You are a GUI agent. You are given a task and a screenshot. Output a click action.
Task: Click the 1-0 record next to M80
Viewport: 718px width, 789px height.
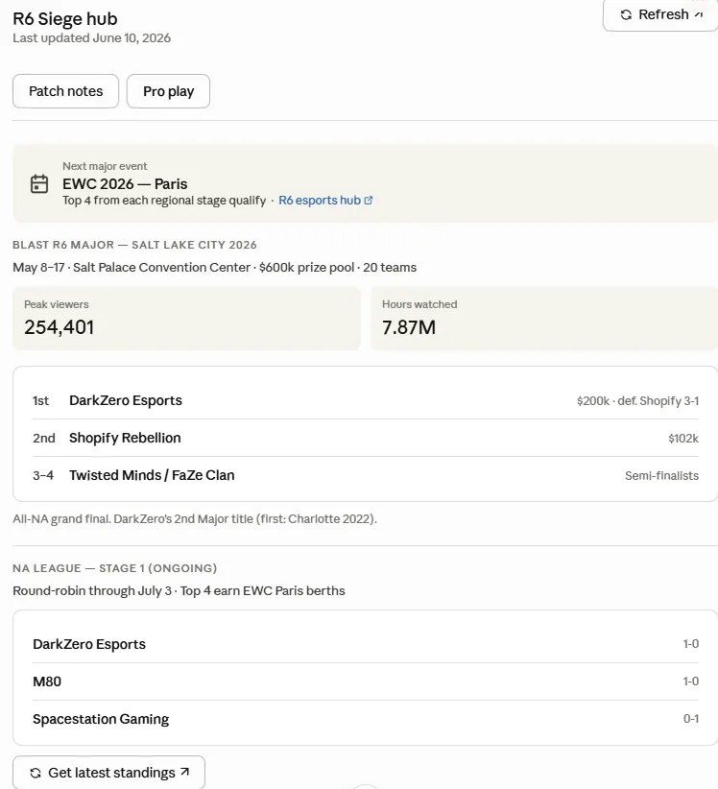click(x=691, y=681)
